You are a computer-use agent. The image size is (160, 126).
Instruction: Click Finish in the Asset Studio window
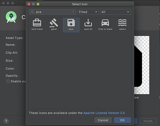148,121
